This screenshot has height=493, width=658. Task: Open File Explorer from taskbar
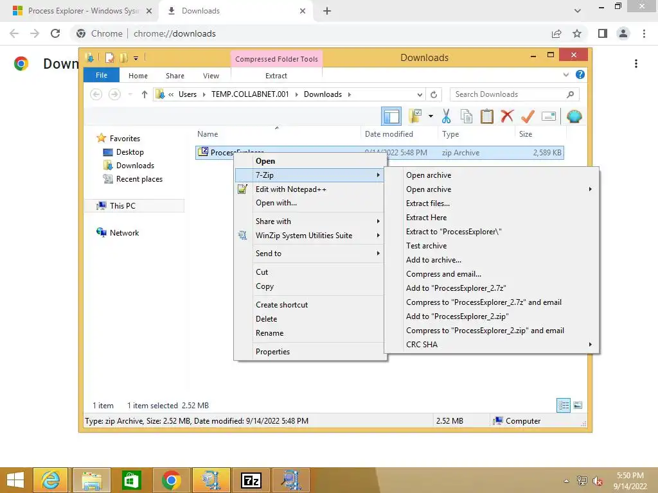click(x=92, y=480)
